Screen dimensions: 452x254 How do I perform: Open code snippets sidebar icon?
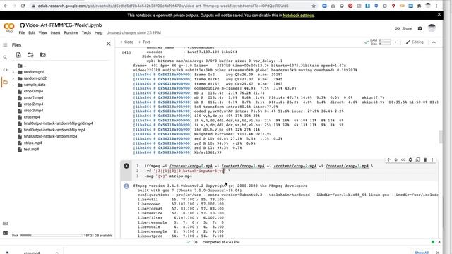(5, 70)
